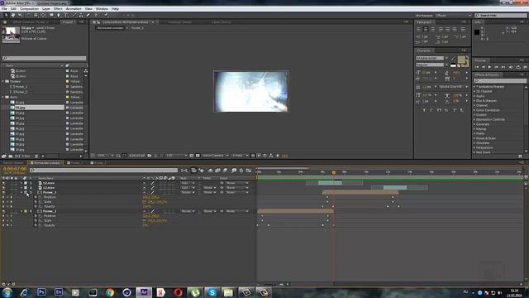
Task: Jump to first frame in Preview panel
Action: click(x=477, y=67)
